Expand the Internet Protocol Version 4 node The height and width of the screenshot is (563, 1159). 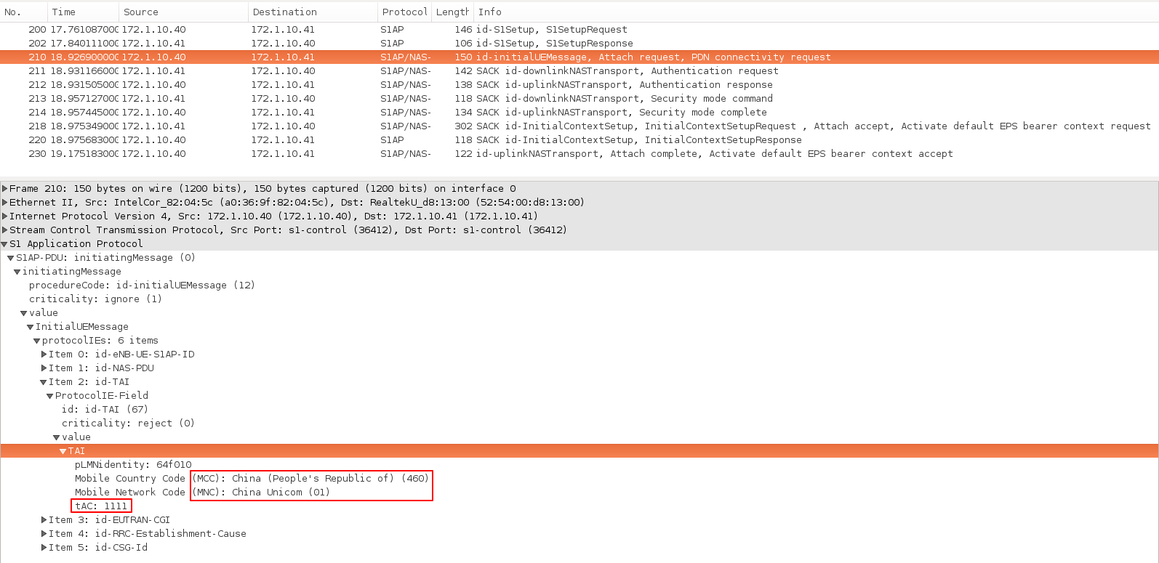[5, 216]
